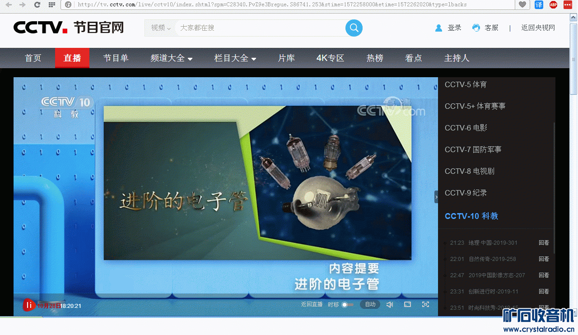Open the 自动 quality selector

(x=370, y=305)
